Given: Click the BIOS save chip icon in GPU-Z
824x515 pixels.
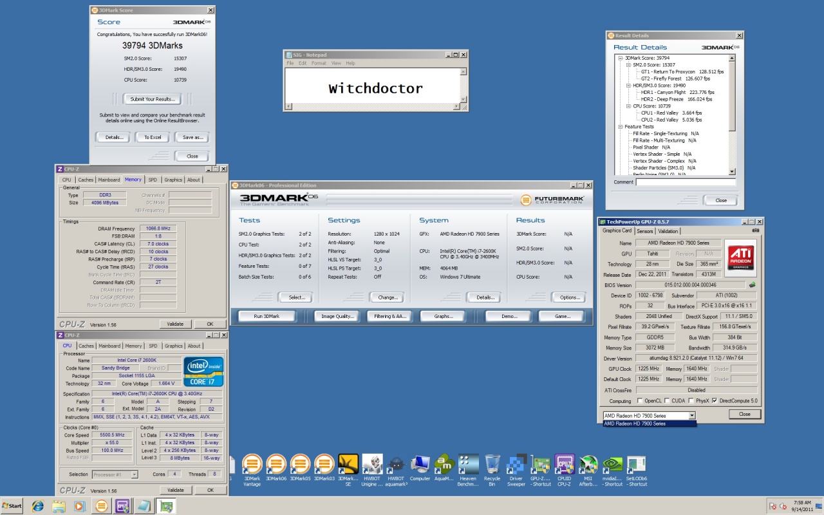Looking at the screenshot, I should click(x=751, y=285).
